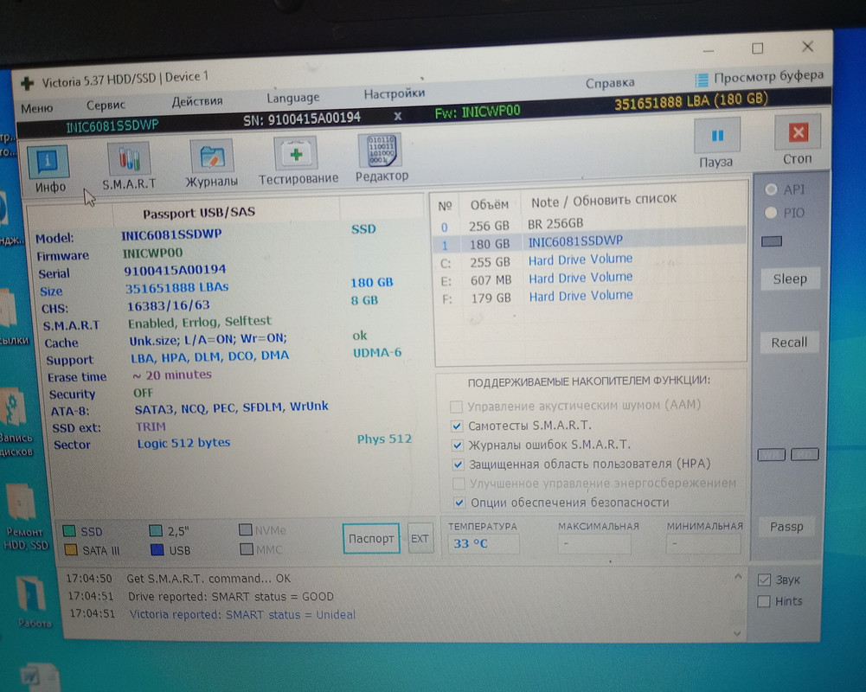The width and height of the screenshot is (866, 692).
Task: Toggle Улучшенное управление энергосбережением checkbox
Action: pyautogui.click(x=459, y=484)
